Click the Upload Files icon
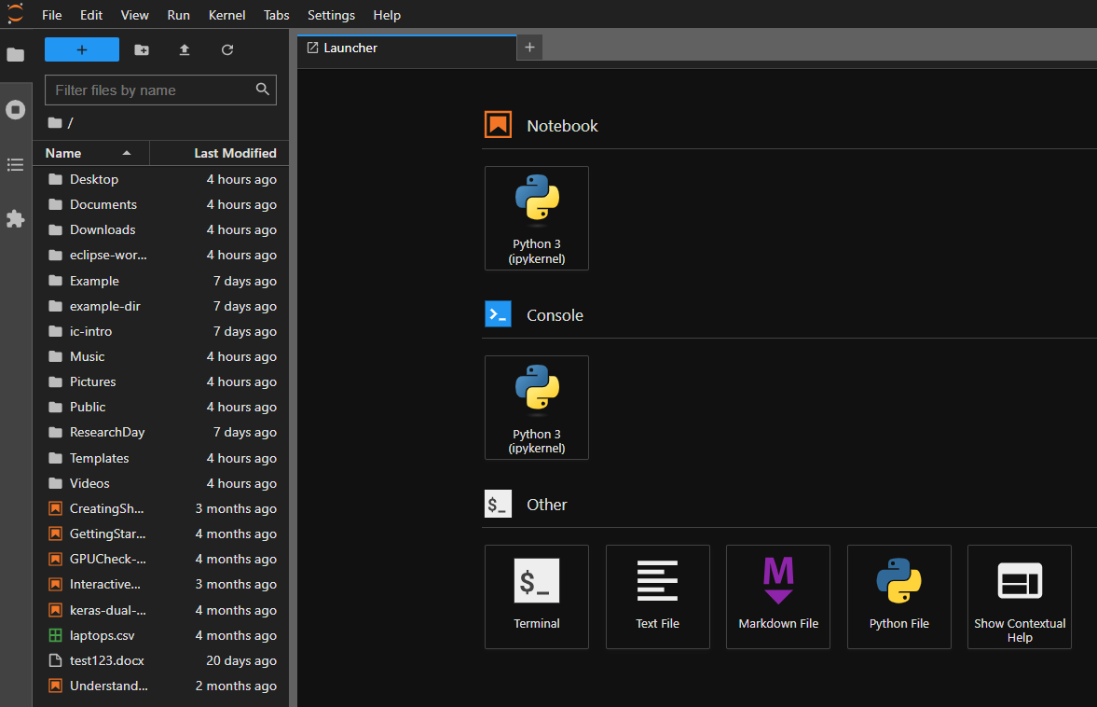The width and height of the screenshot is (1097, 707). point(185,50)
